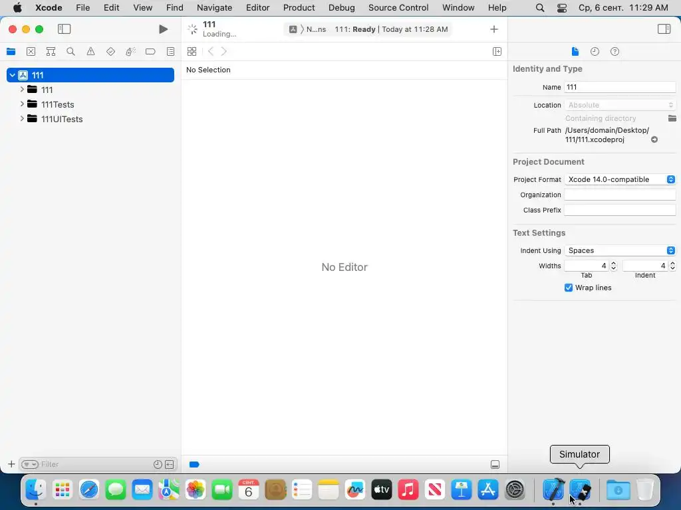Open the Symbol navigator icon
Image resolution: width=681 pixels, height=510 pixels.
[x=51, y=52]
